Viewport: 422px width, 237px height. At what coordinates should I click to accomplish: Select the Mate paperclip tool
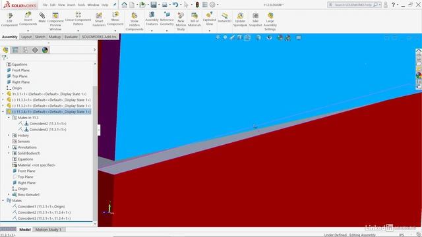pyautogui.click(x=42, y=18)
